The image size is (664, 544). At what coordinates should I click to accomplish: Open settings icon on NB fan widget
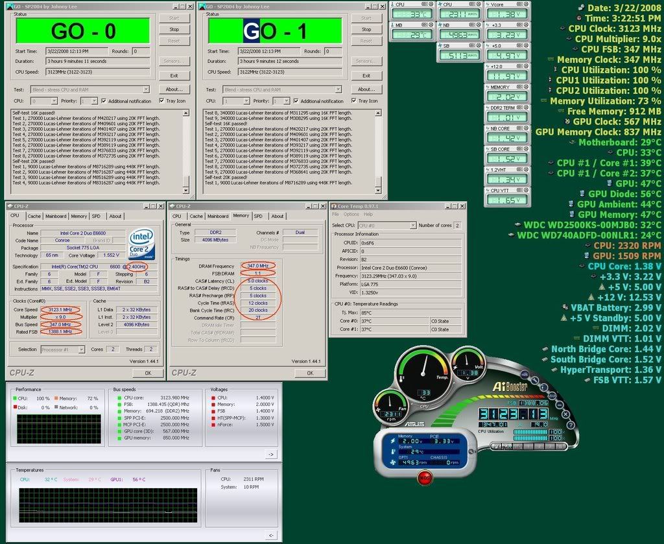[472, 25]
